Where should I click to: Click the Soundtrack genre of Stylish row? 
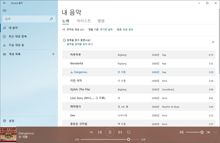coord(168,90)
